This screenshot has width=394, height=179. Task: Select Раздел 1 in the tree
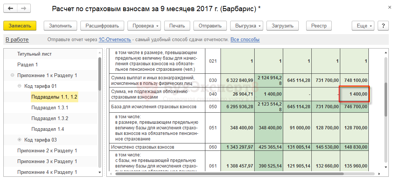tap(27, 64)
